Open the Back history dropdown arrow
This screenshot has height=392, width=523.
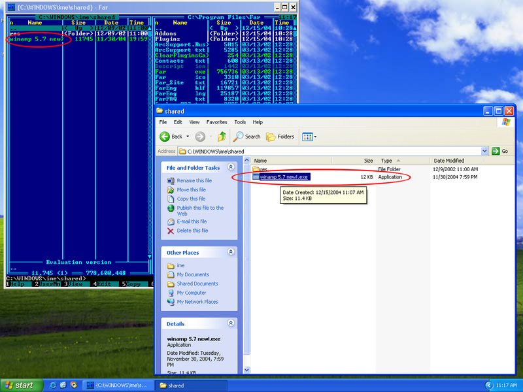click(188, 137)
